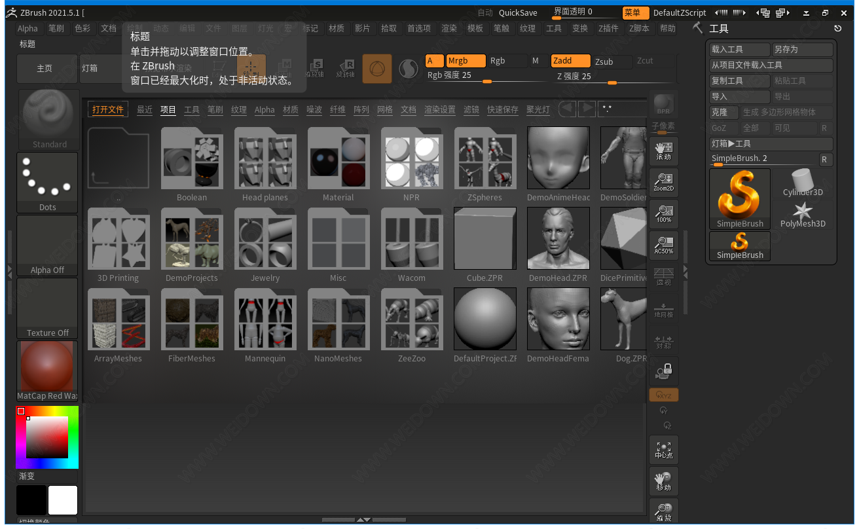Viewport: 859px width, 529px height.
Task: Open the Alpha Off selector
Action: tap(48, 246)
